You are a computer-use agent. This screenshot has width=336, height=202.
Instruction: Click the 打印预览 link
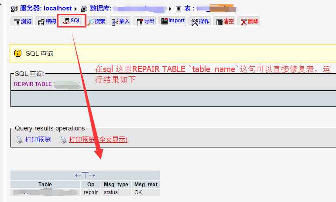[x=38, y=140]
